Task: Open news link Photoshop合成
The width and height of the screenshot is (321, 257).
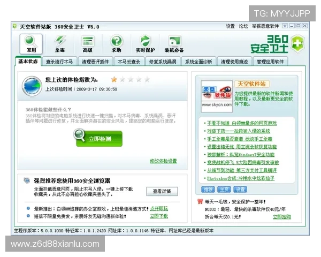Action: (241, 178)
